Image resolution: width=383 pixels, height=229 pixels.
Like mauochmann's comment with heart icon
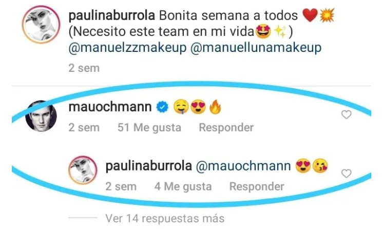(x=346, y=115)
